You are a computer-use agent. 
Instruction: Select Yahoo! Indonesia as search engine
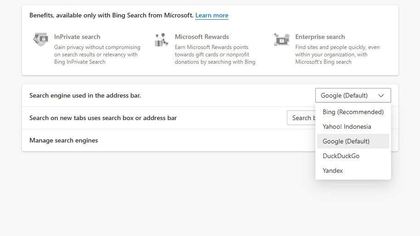[x=353, y=126]
